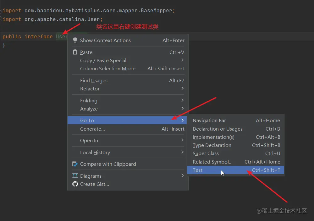The width and height of the screenshot is (314, 221).
Task: Select Column Selection Mode entry
Action: pos(107,68)
